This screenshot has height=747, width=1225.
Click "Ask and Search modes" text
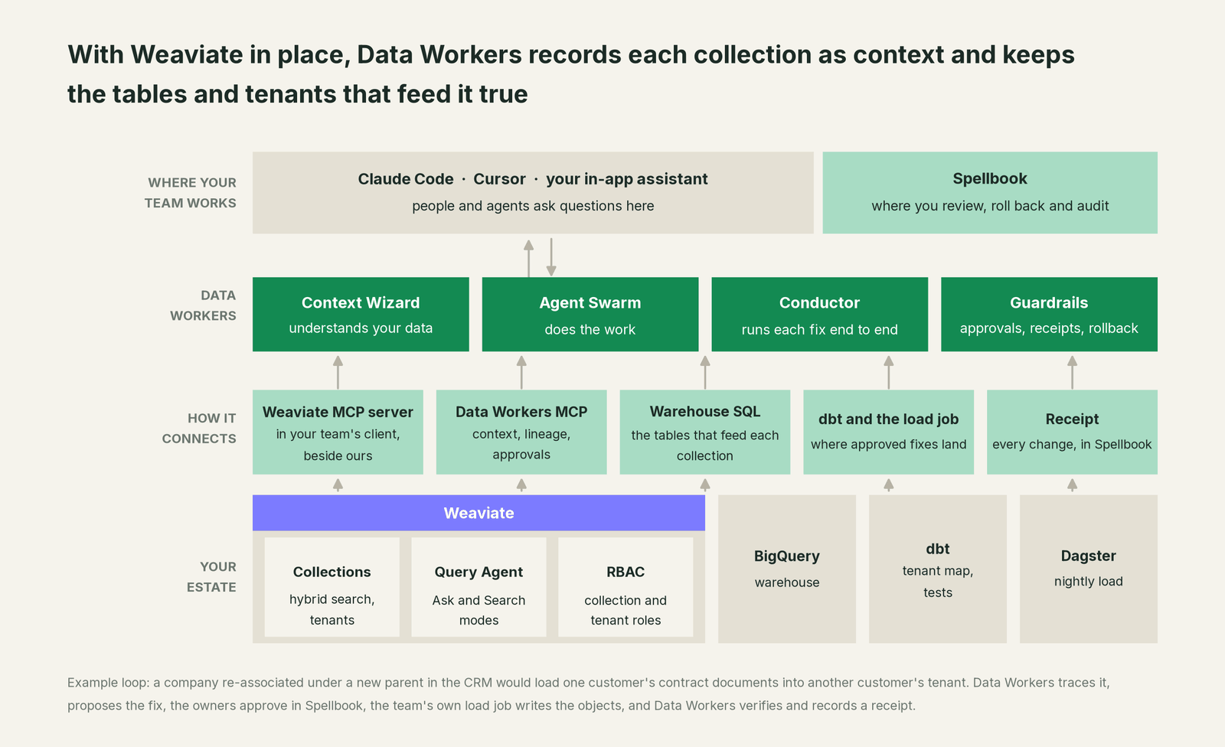coord(479,610)
